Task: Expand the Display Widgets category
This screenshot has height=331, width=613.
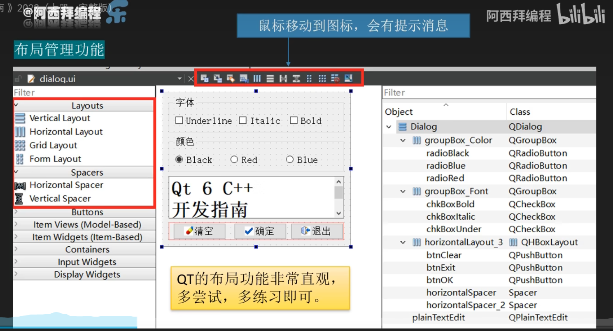Action: tap(16, 274)
